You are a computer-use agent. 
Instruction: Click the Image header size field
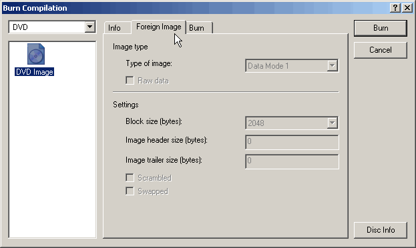292,142
